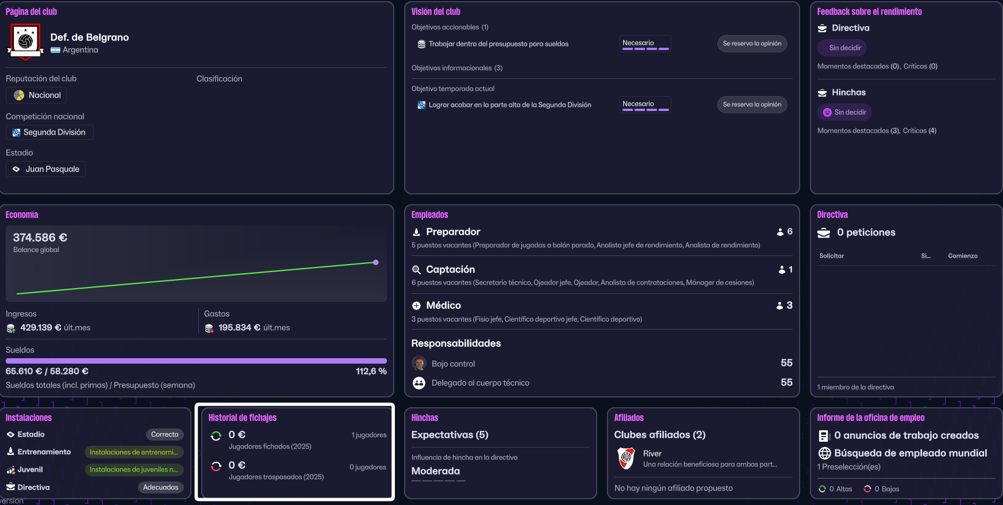
Task: Sort by the Comienzo column header
Action: pos(963,256)
